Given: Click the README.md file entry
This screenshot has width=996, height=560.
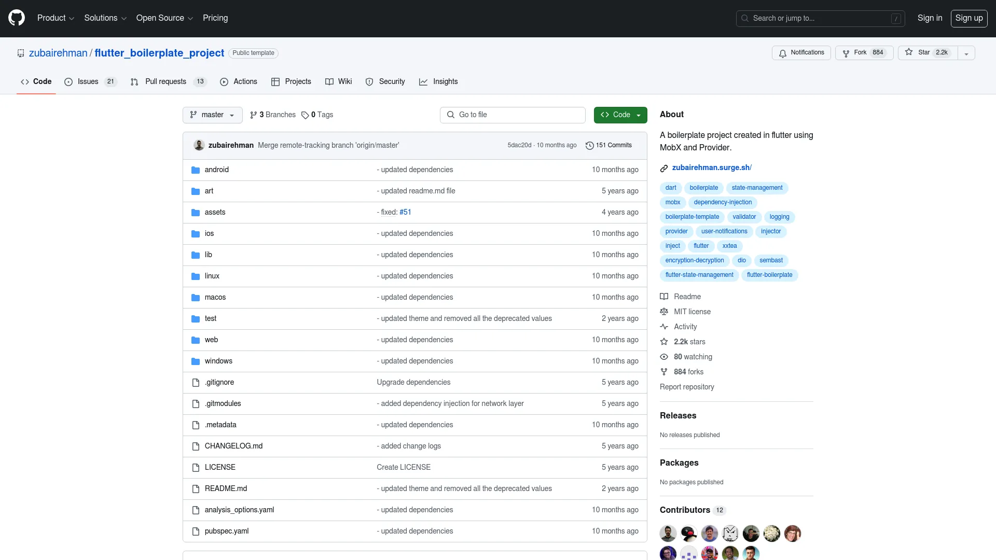Looking at the screenshot, I should pos(225,488).
